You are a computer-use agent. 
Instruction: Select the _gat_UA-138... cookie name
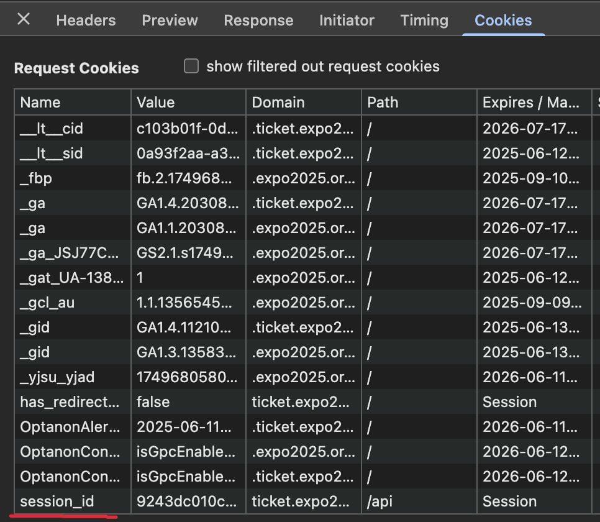click(72, 278)
